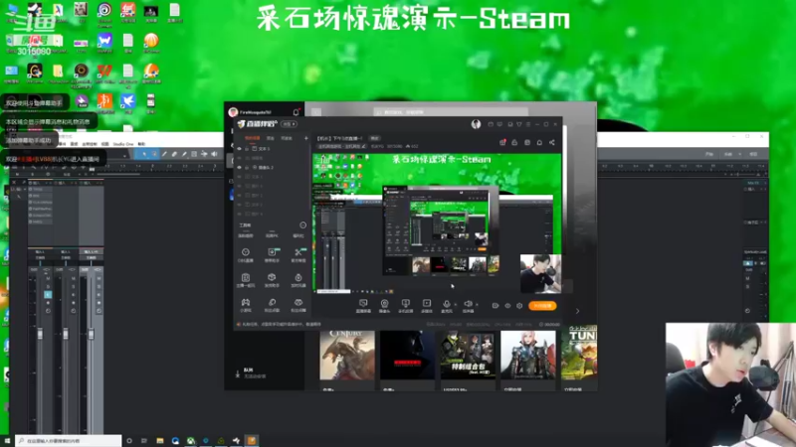Select the first scene tab in streaming app
This screenshot has width=796, height=447.
pos(253,138)
